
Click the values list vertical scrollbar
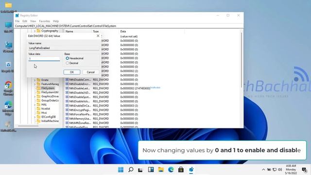click(242, 59)
